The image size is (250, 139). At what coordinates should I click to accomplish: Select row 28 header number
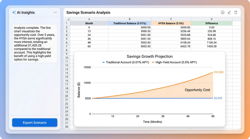pos(67,127)
